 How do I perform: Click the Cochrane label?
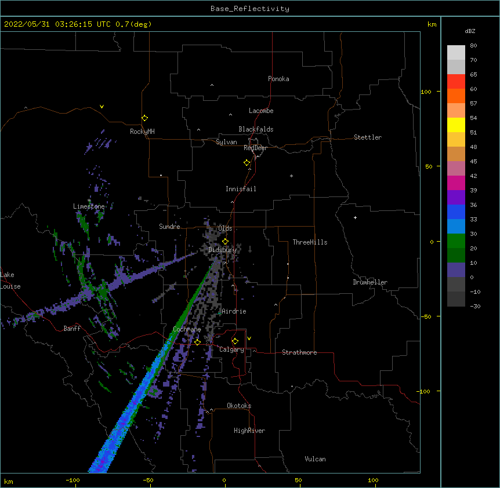point(187,329)
